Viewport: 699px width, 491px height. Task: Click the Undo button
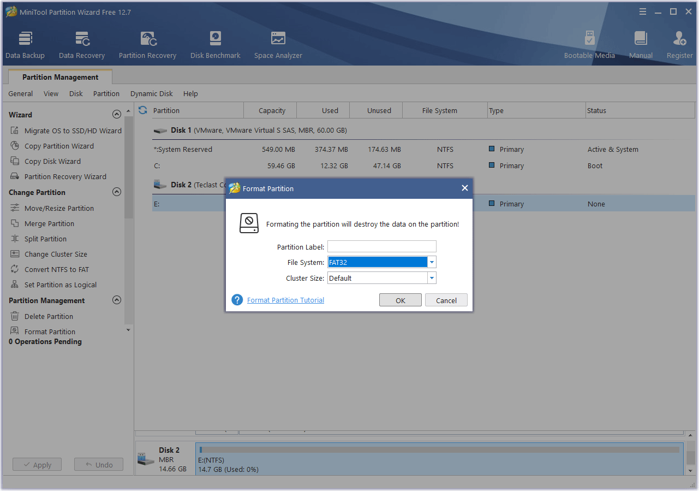click(x=99, y=465)
